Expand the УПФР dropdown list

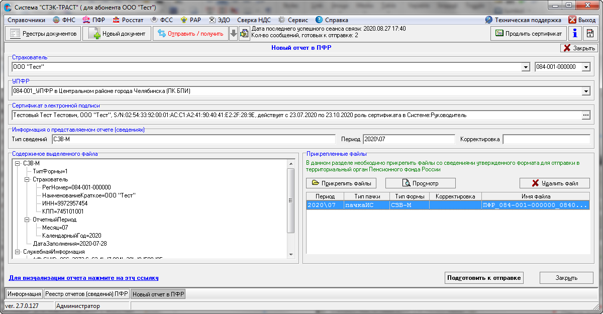586,91
